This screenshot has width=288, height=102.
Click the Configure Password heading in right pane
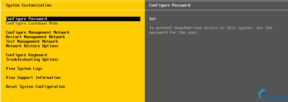pyautogui.click(x=170, y=5)
